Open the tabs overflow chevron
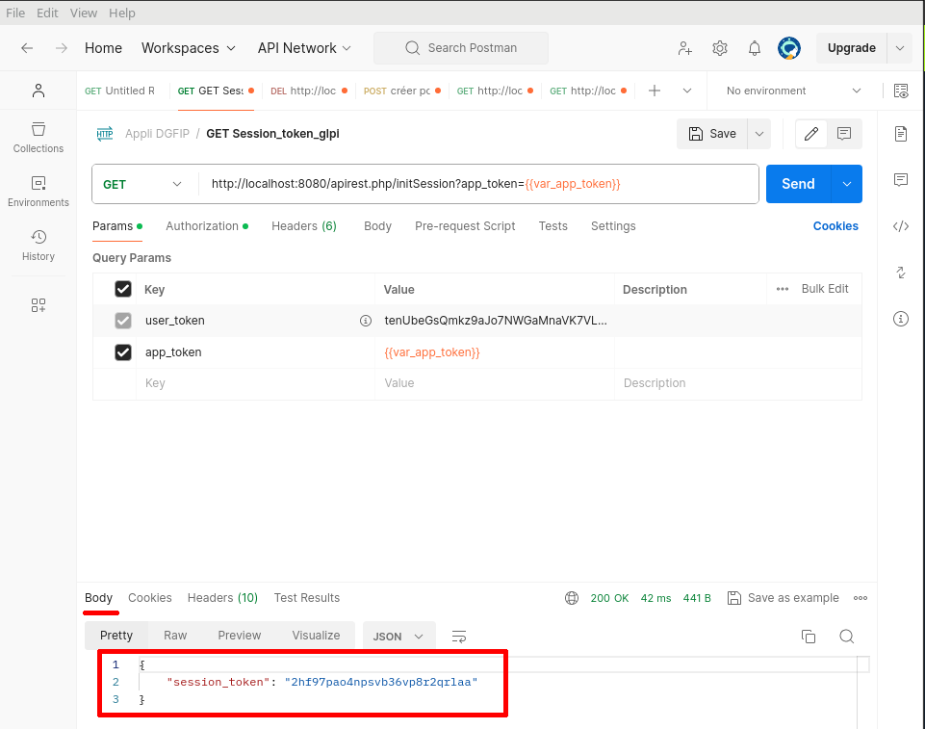The height and width of the screenshot is (729, 925). 687,91
